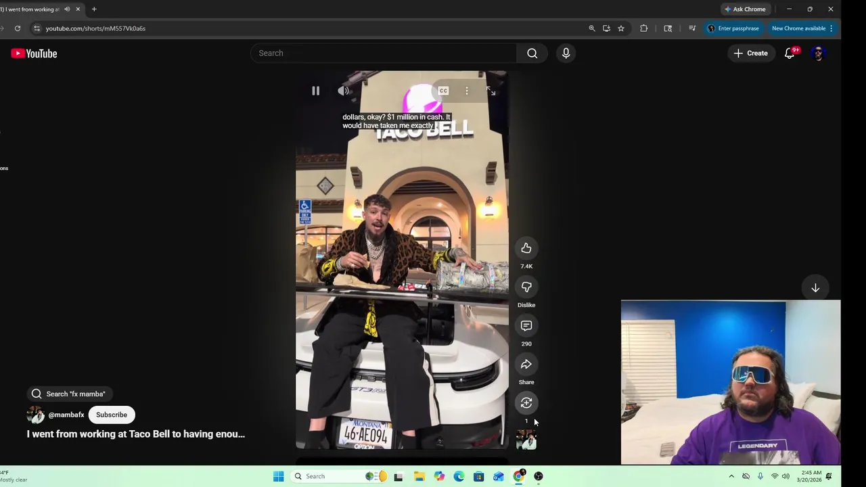This screenshot has width=866, height=487.
Task: Pause the Short video
Action: pyautogui.click(x=315, y=91)
